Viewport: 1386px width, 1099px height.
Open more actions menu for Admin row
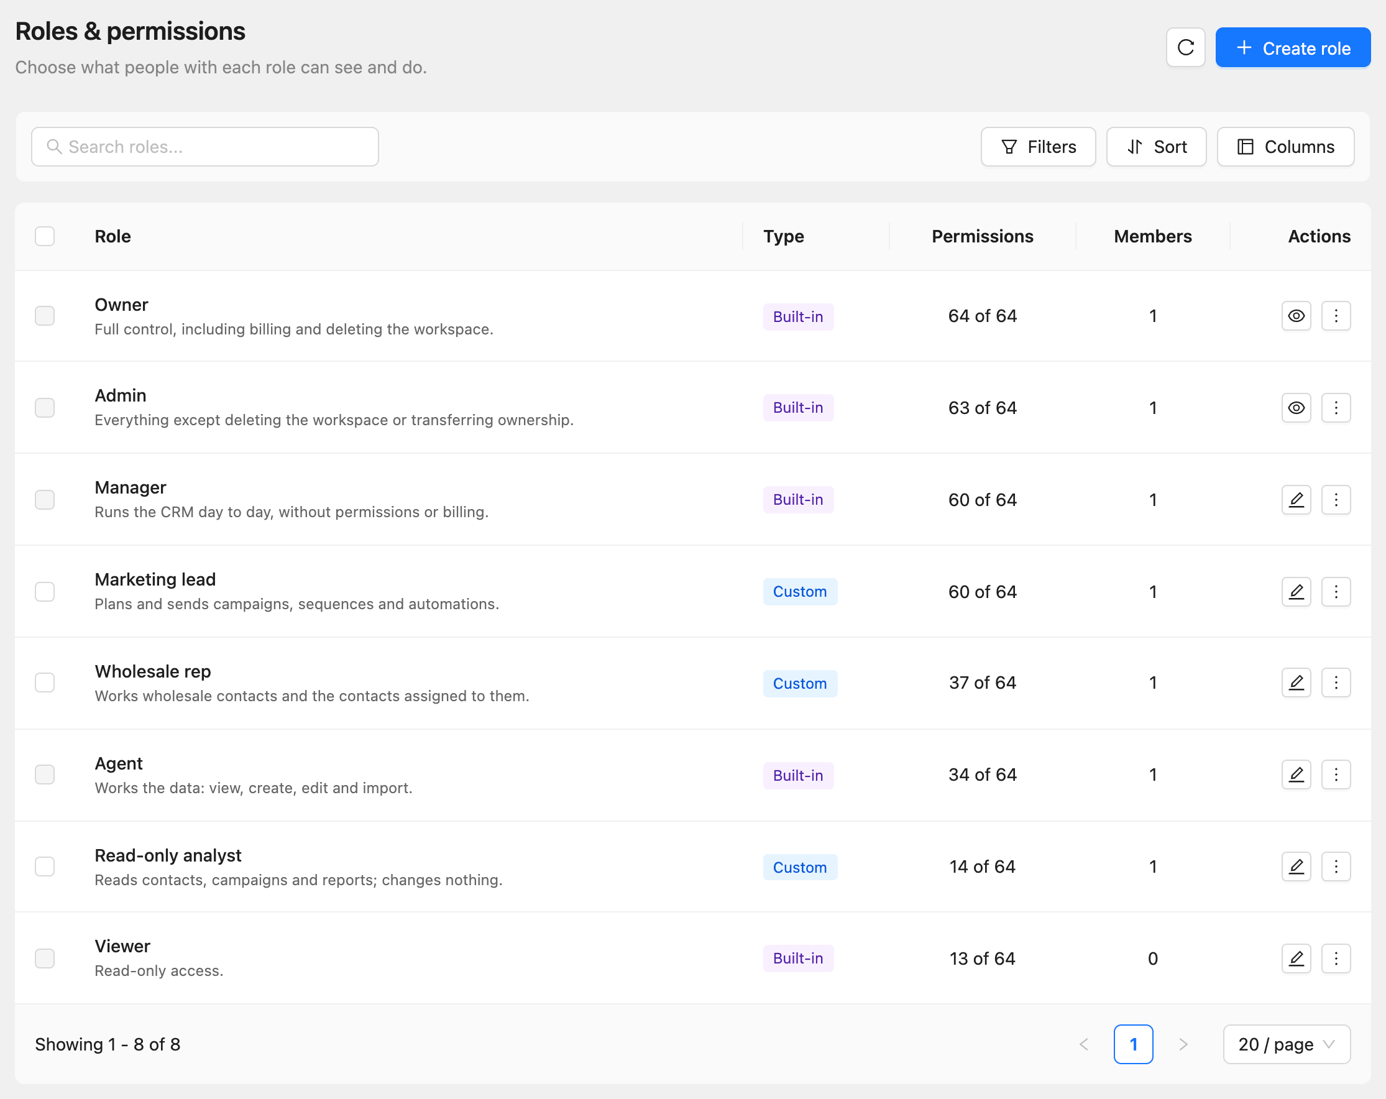pyautogui.click(x=1336, y=408)
